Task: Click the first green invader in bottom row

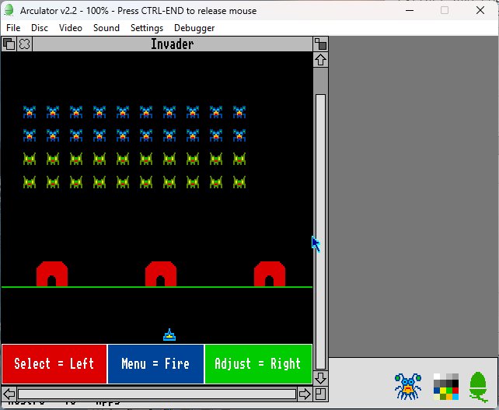Action: point(30,182)
